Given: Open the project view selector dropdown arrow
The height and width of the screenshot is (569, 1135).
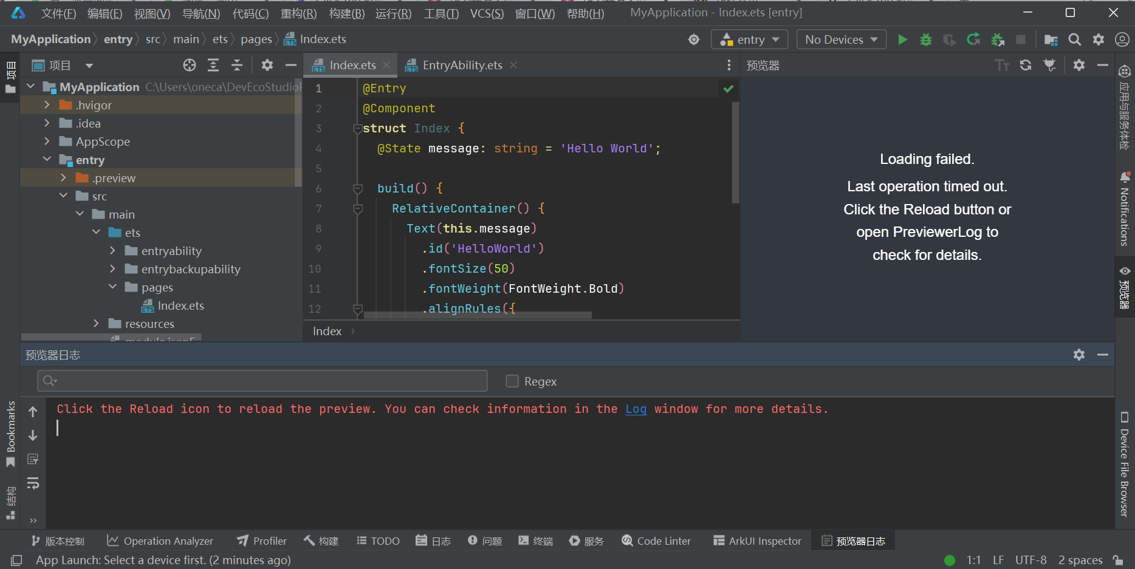Looking at the screenshot, I should pos(89,66).
